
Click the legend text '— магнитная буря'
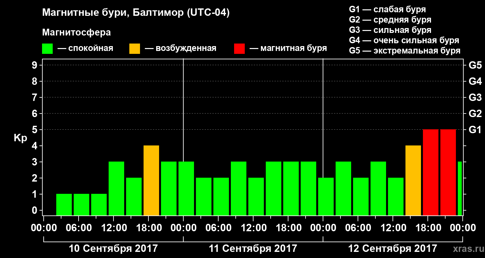click(288, 48)
